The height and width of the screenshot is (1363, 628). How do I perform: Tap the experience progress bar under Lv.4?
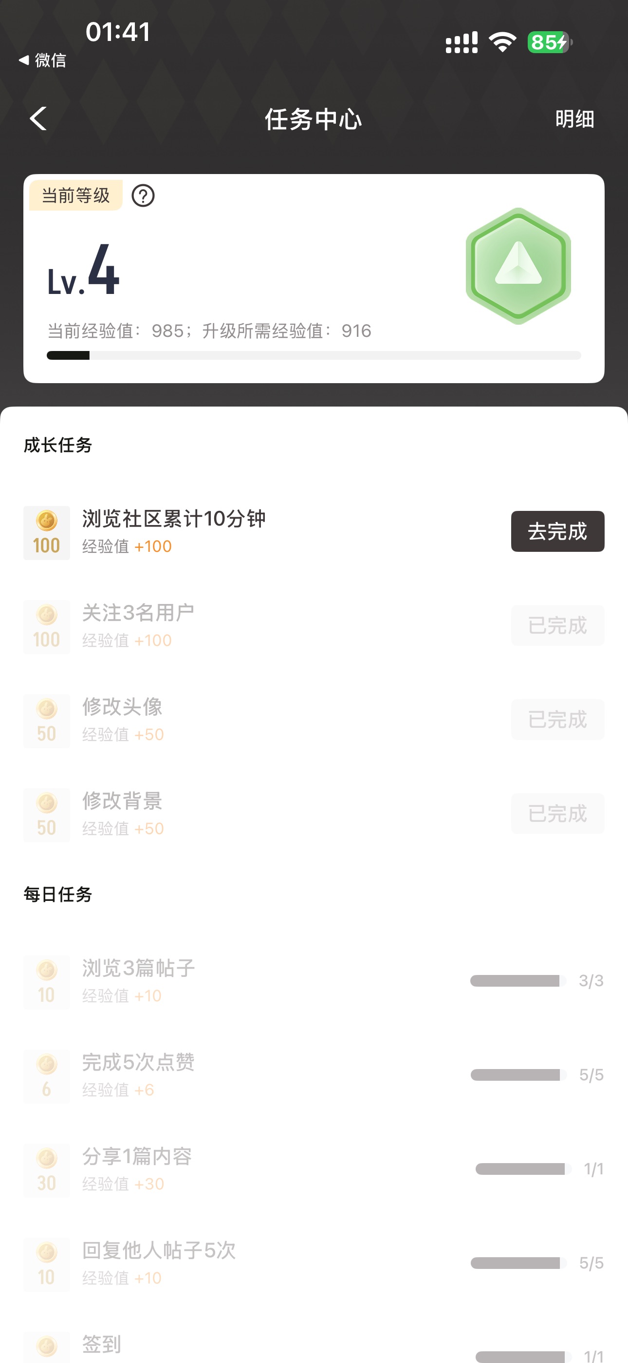coord(314,355)
